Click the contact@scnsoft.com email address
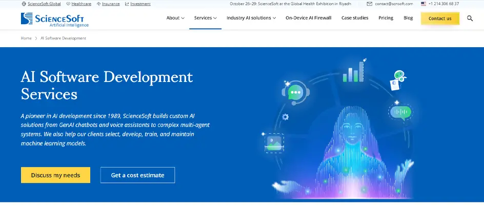Screen dimensions: 484x208 [x=394, y=4]
